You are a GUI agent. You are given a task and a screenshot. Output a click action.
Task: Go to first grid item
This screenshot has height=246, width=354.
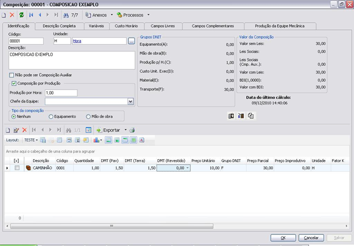(x=34, y=130)
